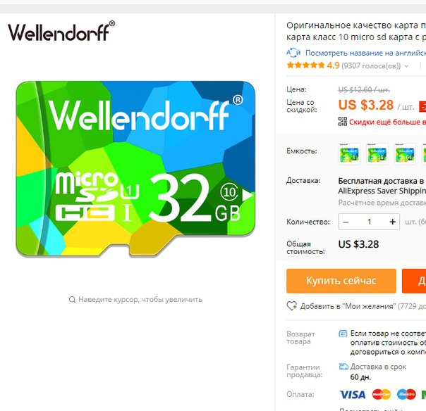Expand the rating votes dropdown arrow
Screen dimensions: 426x411
point(406,66)
